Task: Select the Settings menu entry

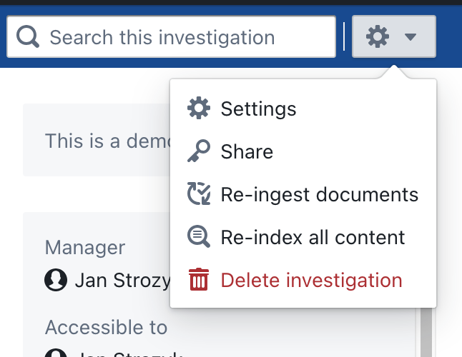Action: 303,109
